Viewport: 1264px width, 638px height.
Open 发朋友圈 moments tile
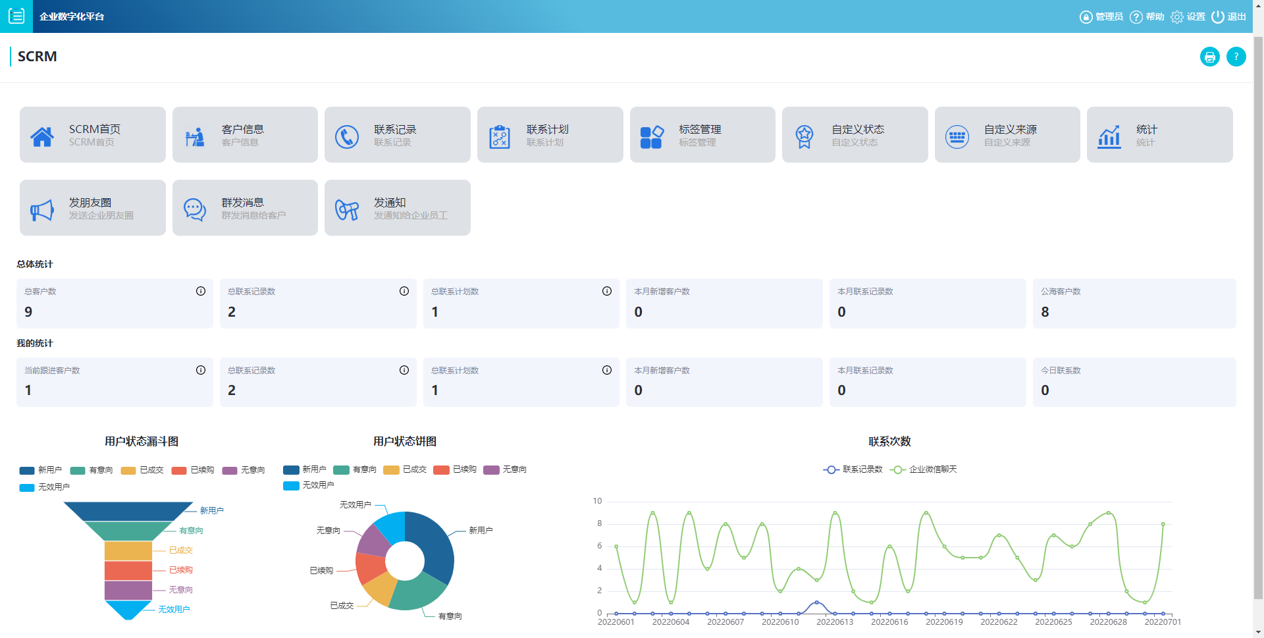pyautogui.click(x=93, y=208)
